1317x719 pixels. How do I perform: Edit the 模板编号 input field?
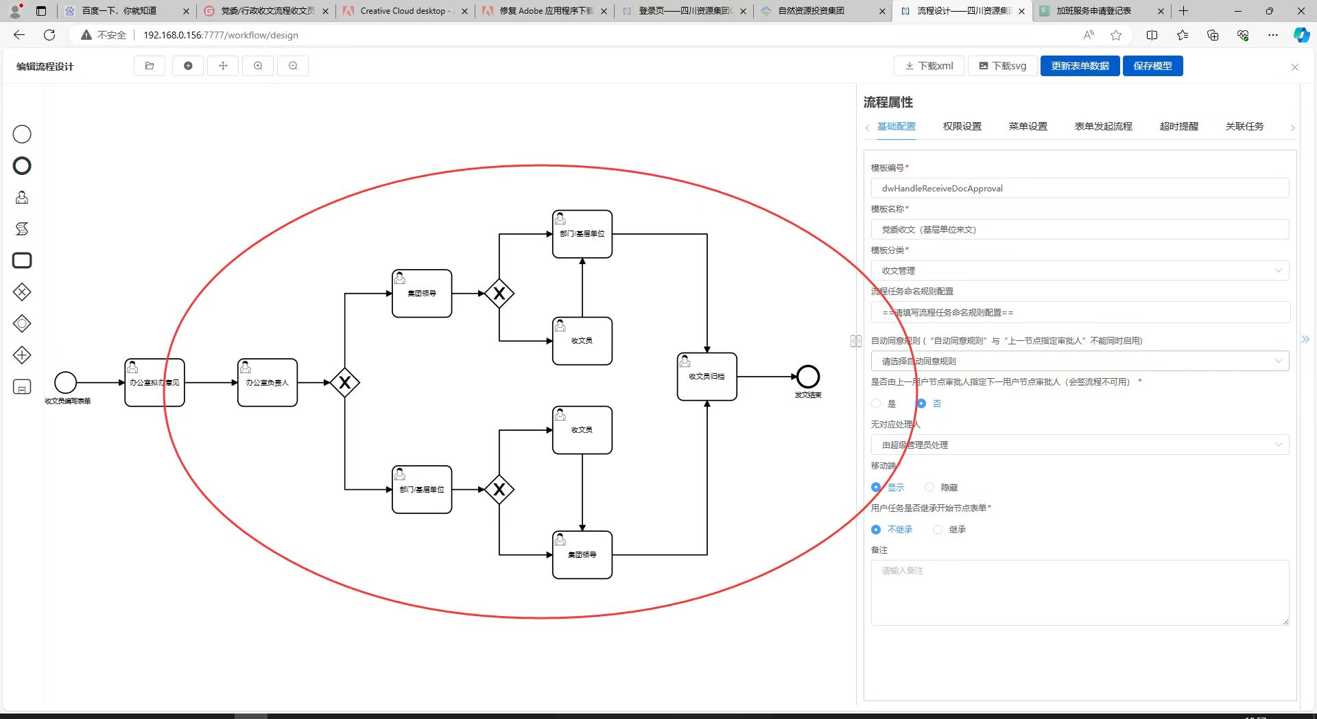1080,188
